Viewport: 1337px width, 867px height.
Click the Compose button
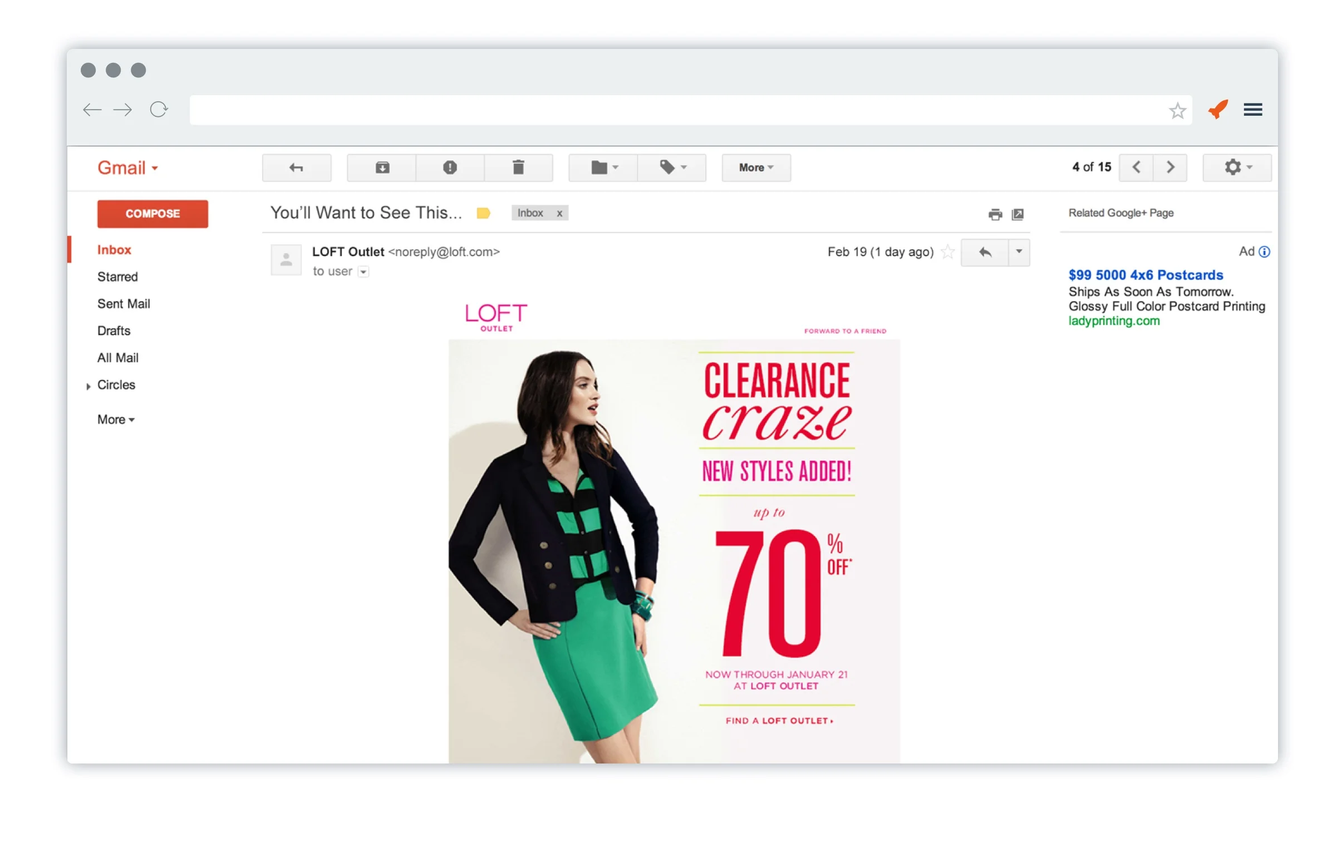(x=153, y=214)
